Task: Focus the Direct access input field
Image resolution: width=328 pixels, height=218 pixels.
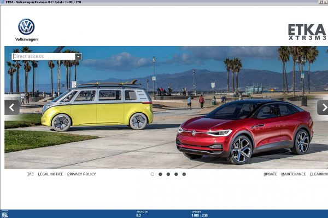Action: point(44,56)
